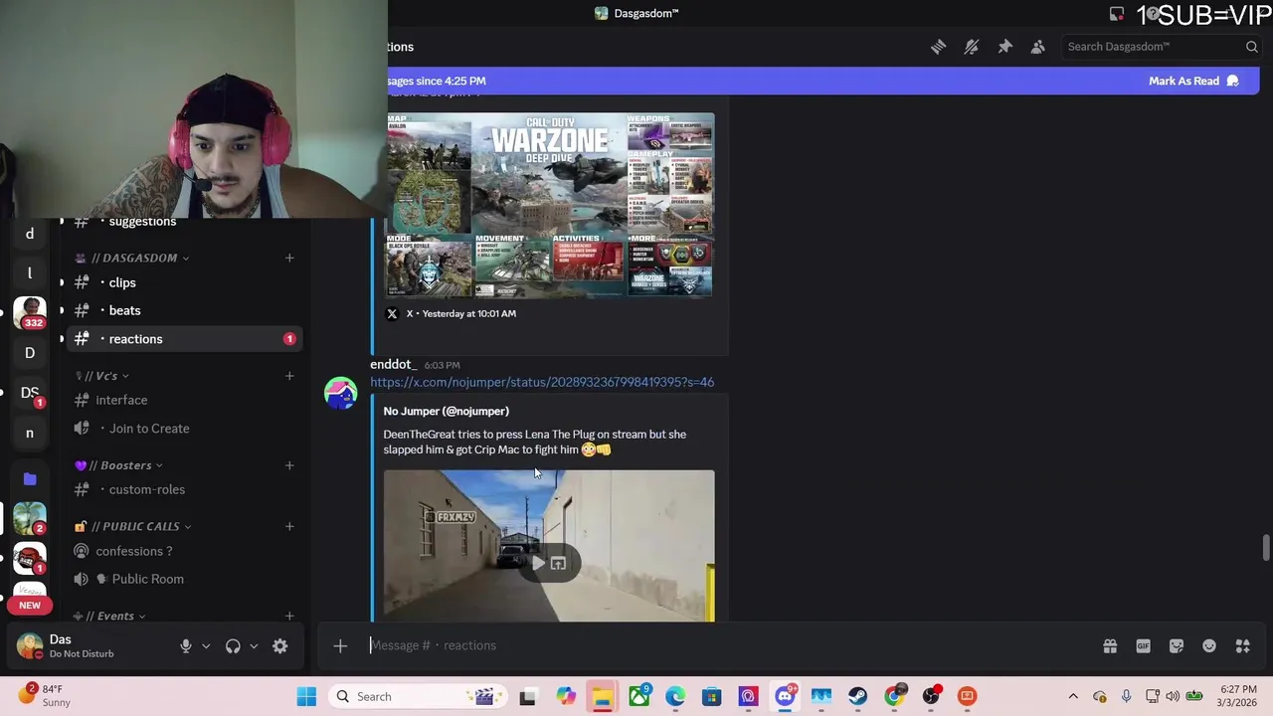Viewport: 1273px width, 716px height.
Task: Open headphone output options dropdown arrow
Action: [254, 646]
